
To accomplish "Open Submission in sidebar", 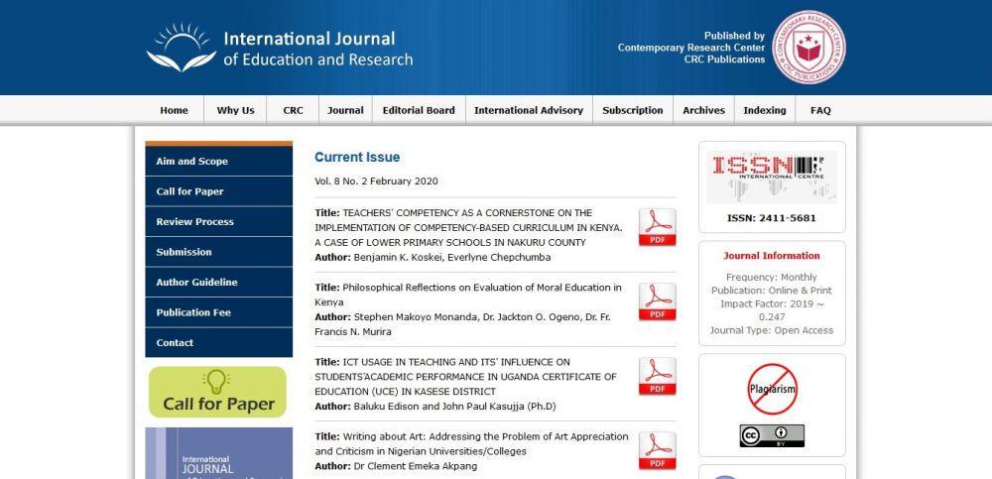I will [x=219, y=252].
